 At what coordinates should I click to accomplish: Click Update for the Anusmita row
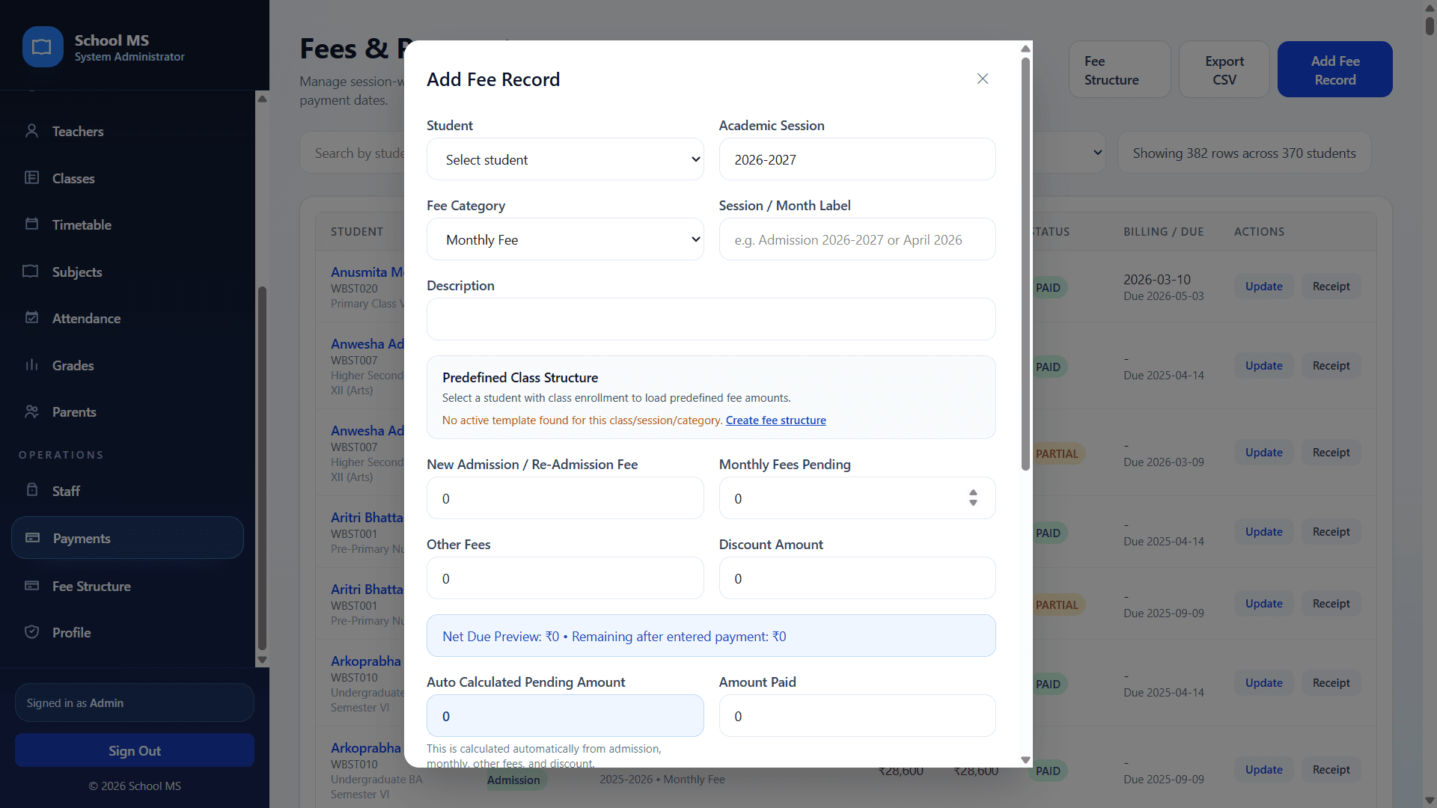coord(1263,287)
